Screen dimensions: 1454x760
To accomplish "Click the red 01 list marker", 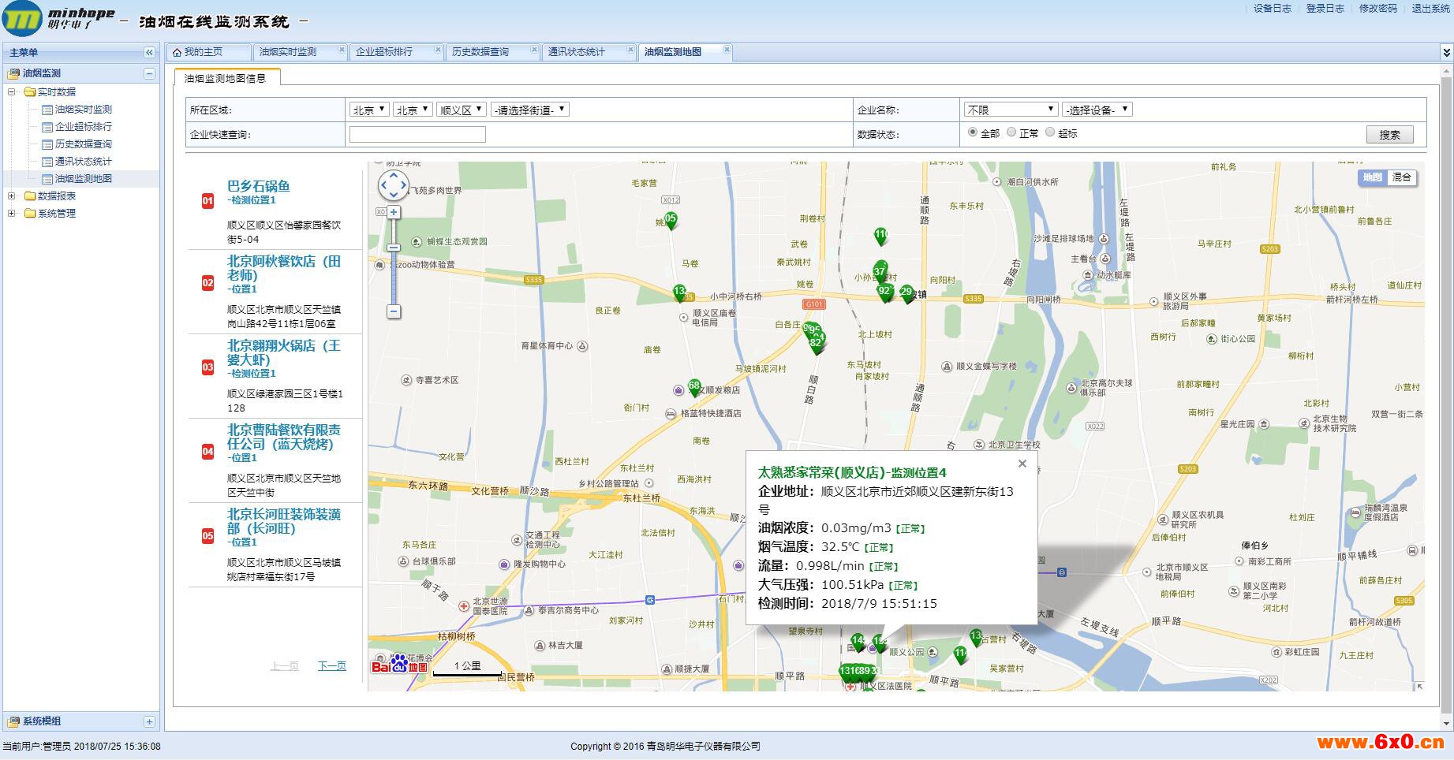I will [208, 201].
